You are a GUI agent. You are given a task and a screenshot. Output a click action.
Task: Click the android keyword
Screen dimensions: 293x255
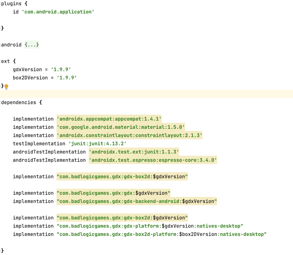(11, 45)
